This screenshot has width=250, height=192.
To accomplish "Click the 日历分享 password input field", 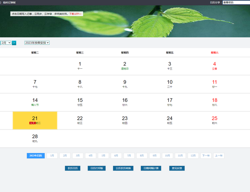I will (236, 2).
